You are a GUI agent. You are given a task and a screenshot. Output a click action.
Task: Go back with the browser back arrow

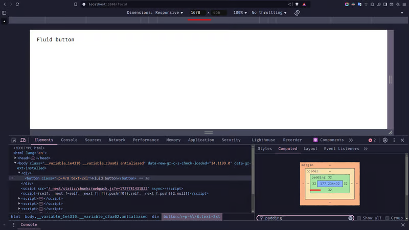click(x=5, y=4)
